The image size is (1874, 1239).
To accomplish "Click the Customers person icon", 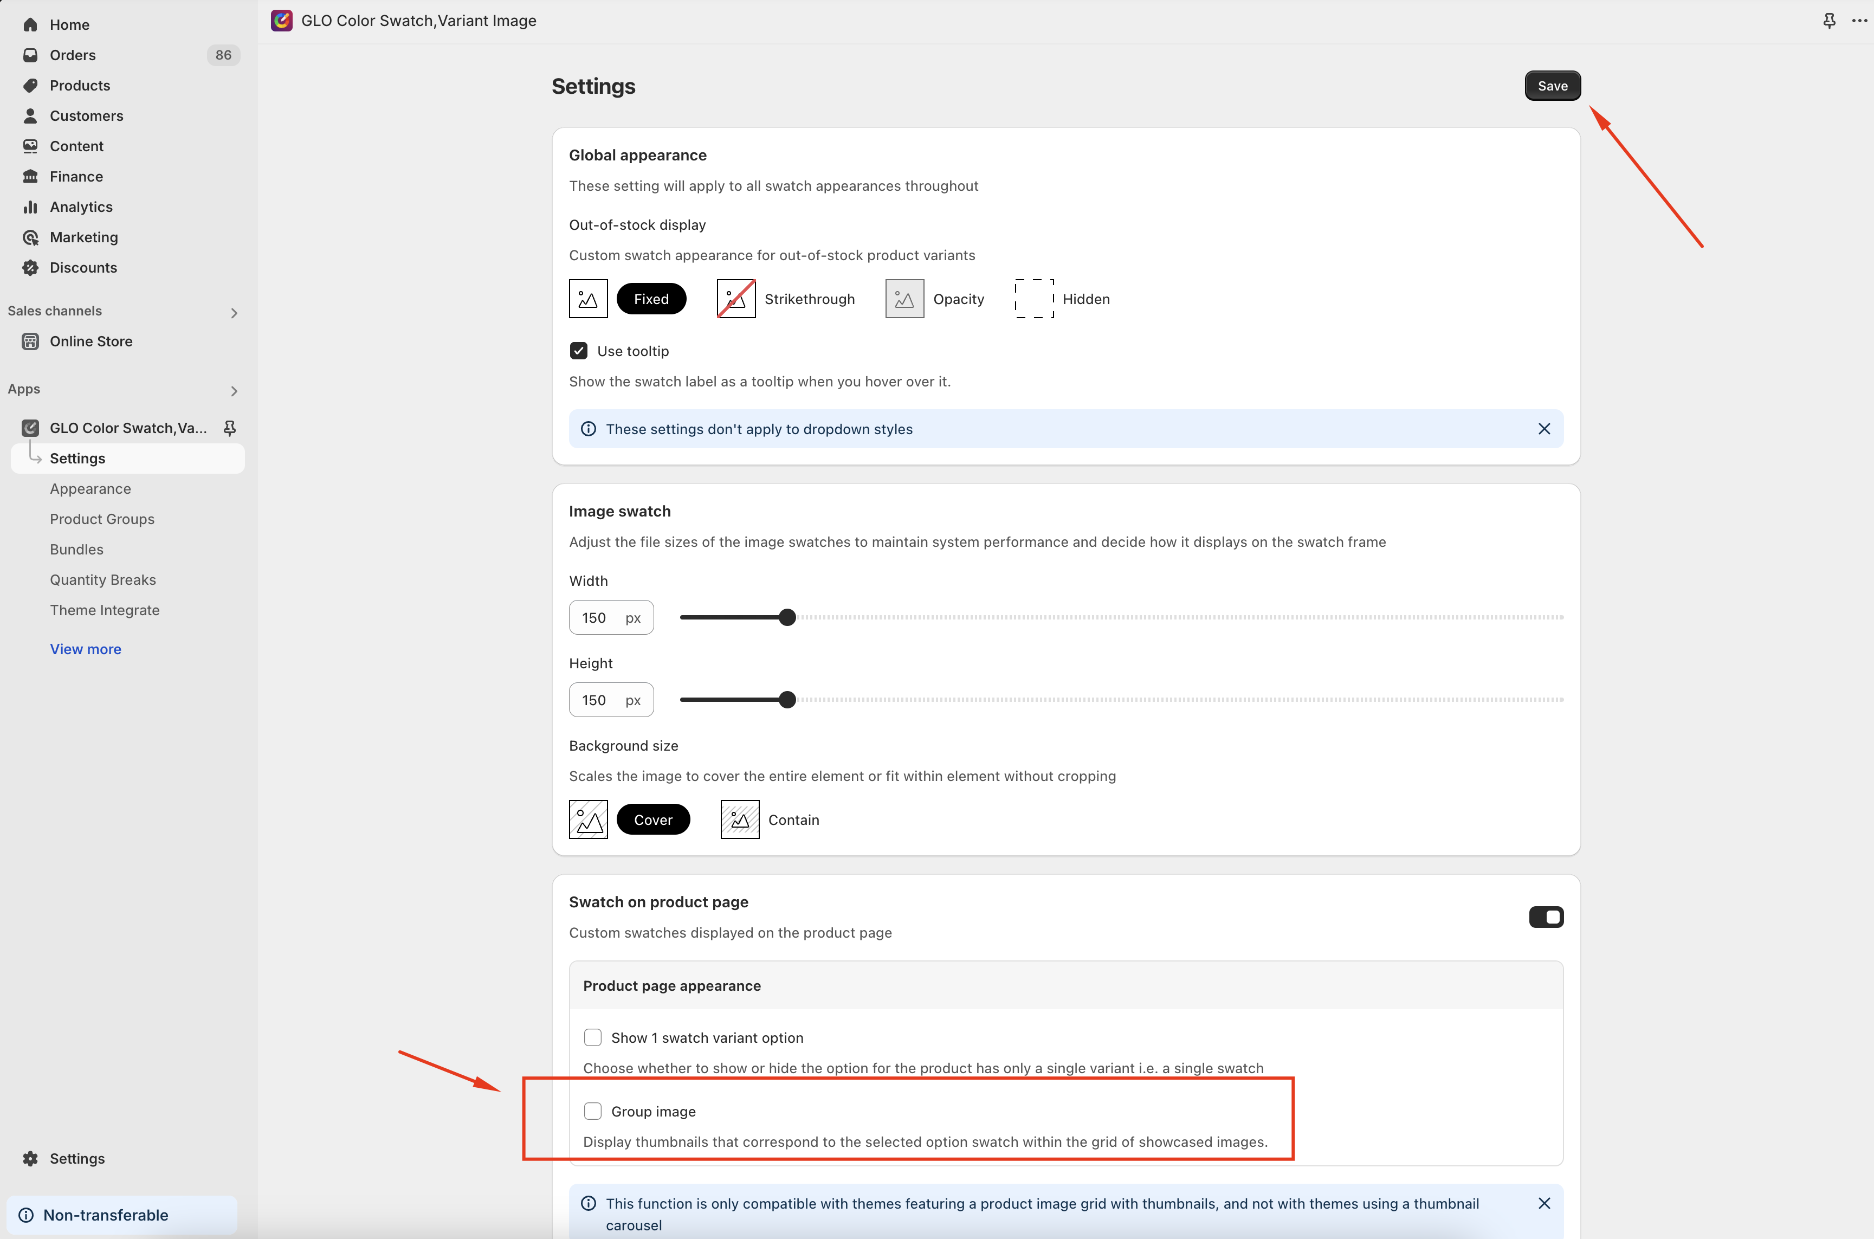I will 30,116.
